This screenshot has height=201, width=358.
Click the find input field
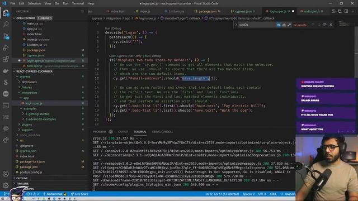pyautogui.click(x=257, y=25)
